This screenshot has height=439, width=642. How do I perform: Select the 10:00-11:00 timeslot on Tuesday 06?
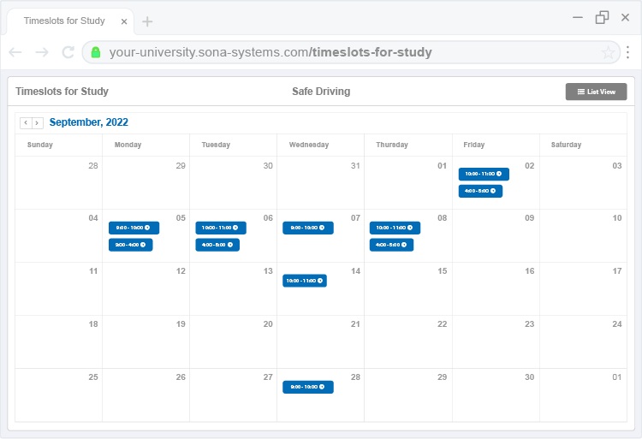coord(221,228)
